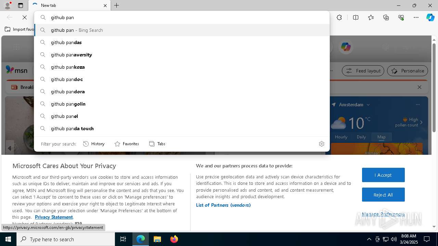Open the Collections icon

(386, 17)
